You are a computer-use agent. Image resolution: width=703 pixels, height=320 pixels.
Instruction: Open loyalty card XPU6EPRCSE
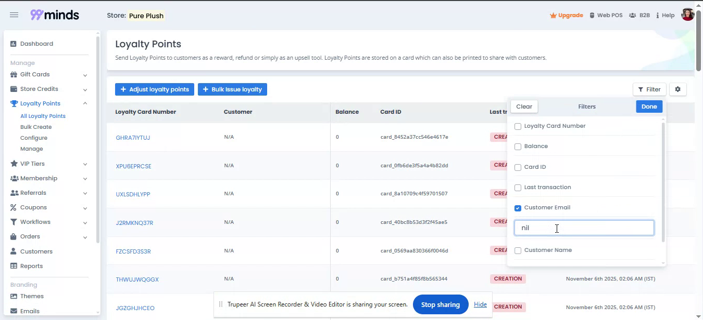(x=133, y=166)
